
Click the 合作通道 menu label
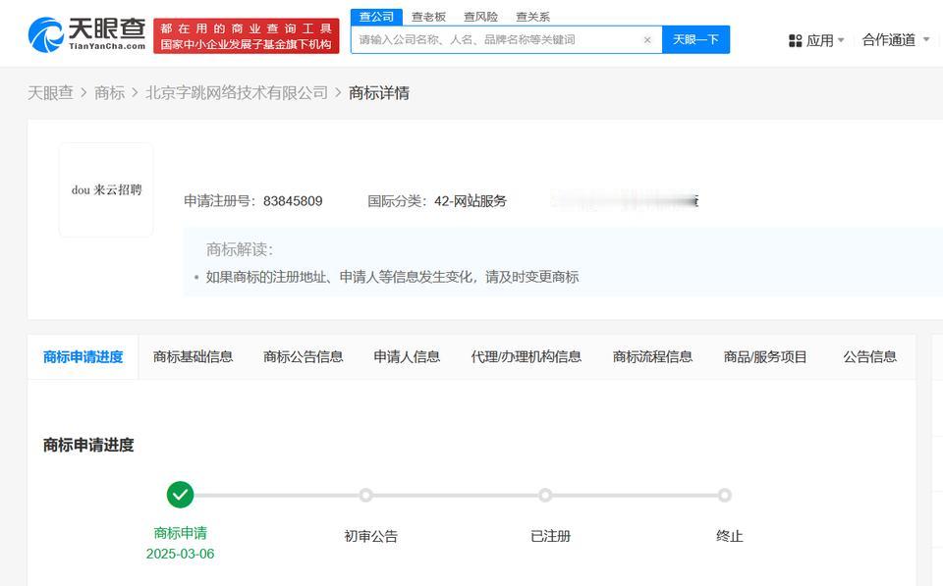click(x=888, y=40)
